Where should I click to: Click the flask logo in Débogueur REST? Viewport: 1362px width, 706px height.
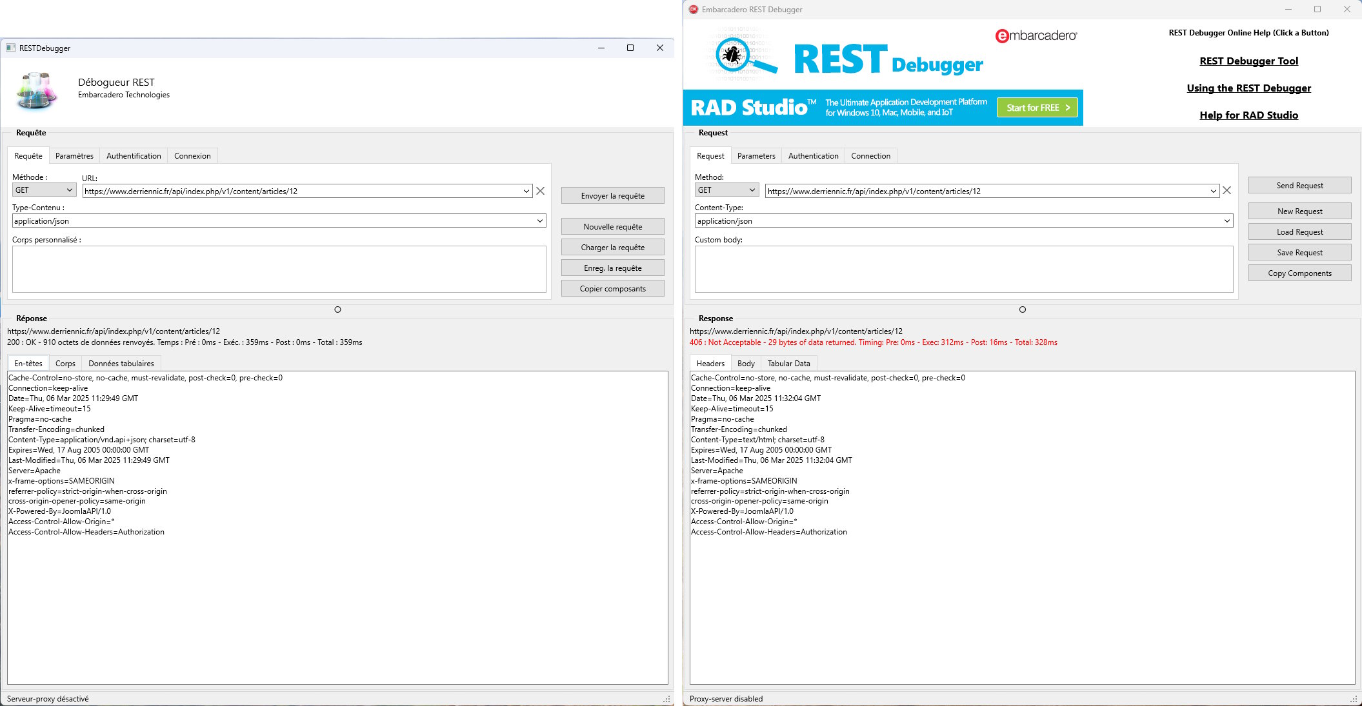point(37,91)
